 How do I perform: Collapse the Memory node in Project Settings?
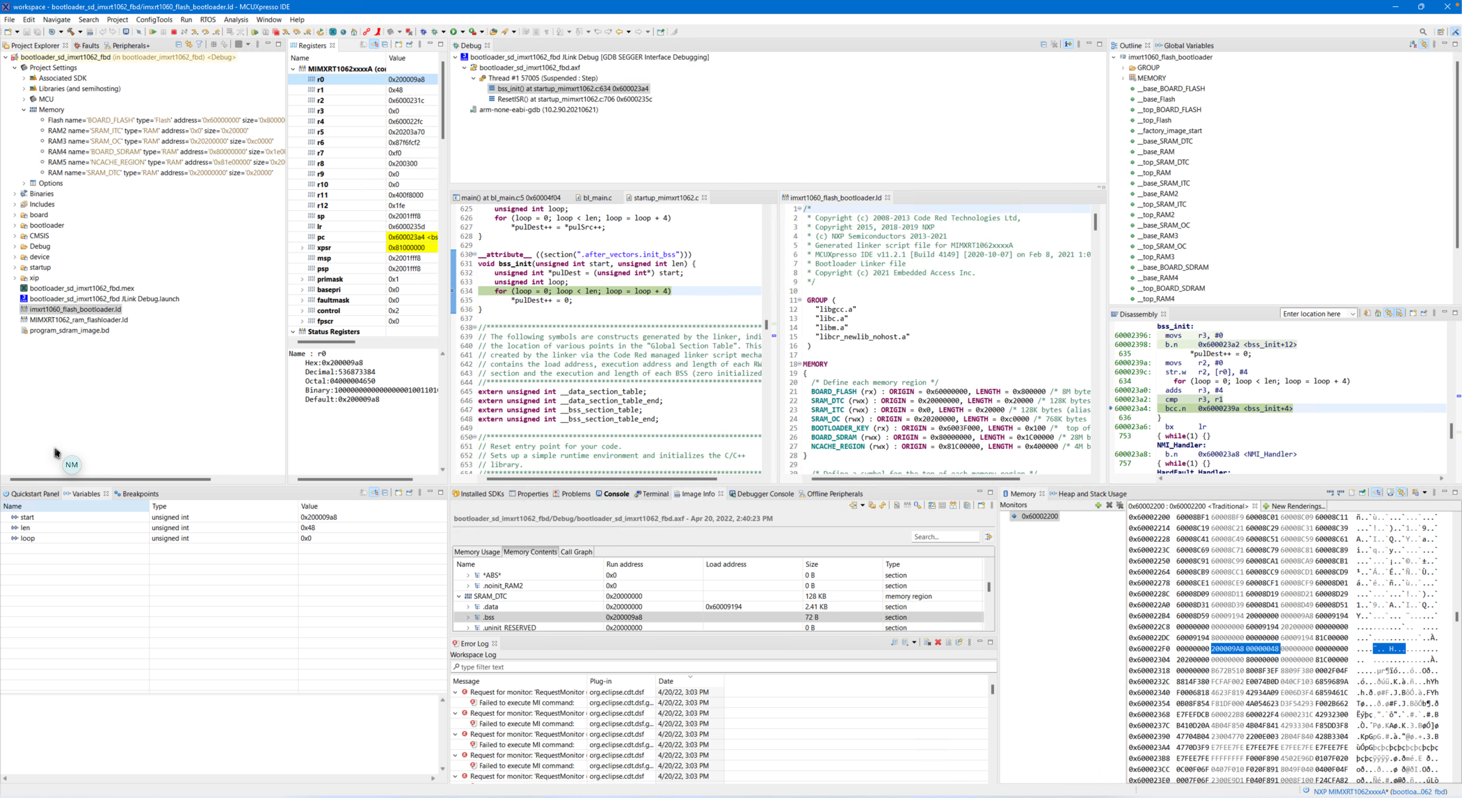pos(24,110)
